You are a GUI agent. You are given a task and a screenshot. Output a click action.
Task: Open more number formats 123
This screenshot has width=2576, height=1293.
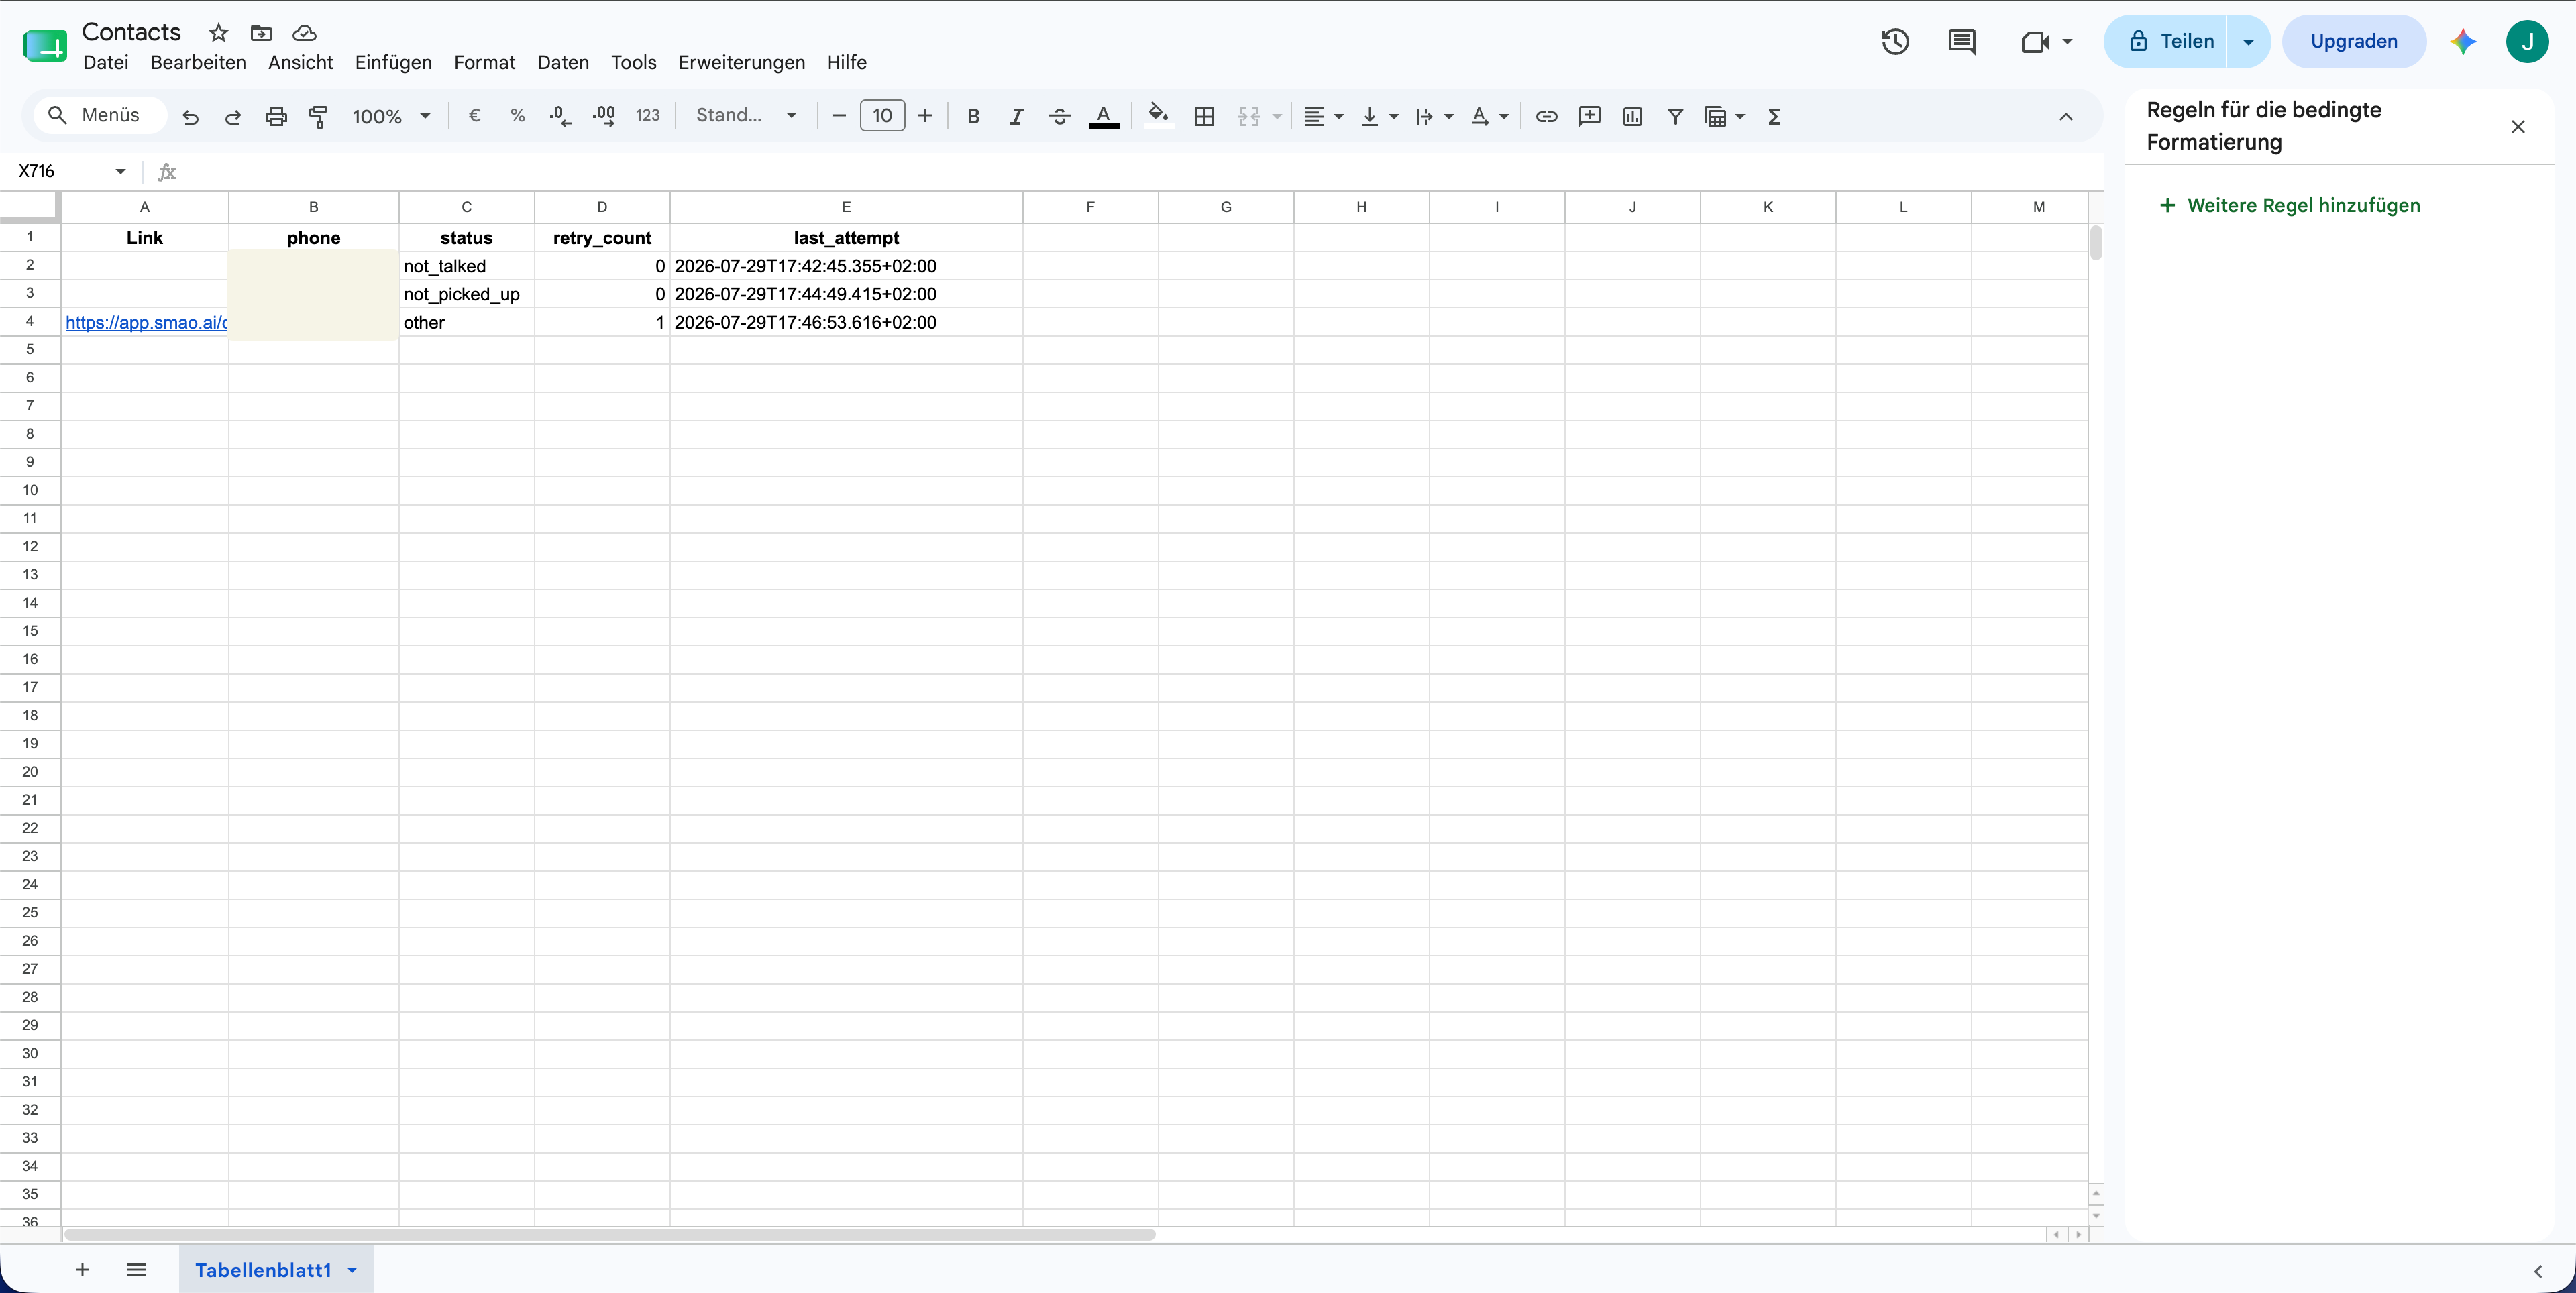(648, 116)
